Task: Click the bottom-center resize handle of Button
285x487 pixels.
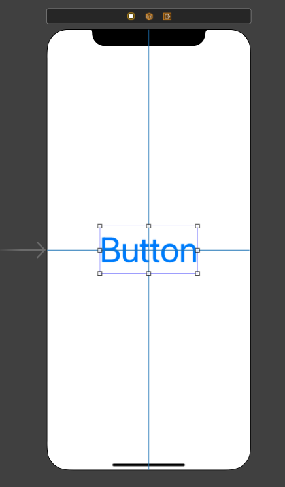Action: click(x=148, y=274)
